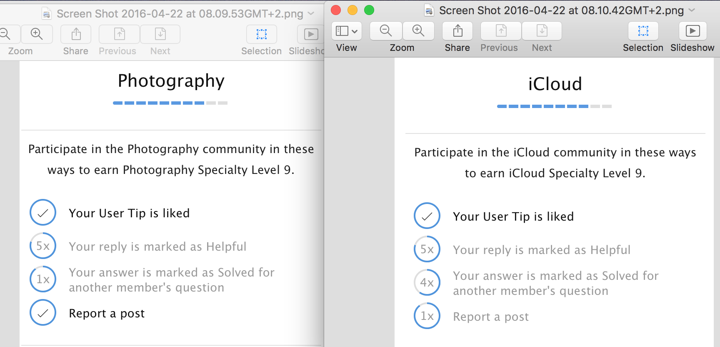Click the 08.09.53GMT+2.png window title text
The height and width of the screenshot is (347, 720).
tap(180, 14)
